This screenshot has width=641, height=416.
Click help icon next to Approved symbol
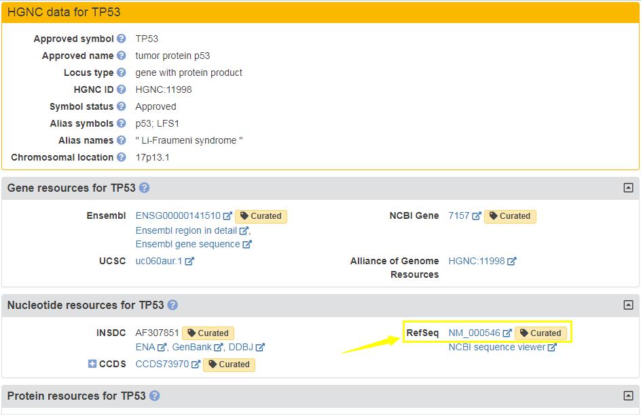tap(121, 39)
